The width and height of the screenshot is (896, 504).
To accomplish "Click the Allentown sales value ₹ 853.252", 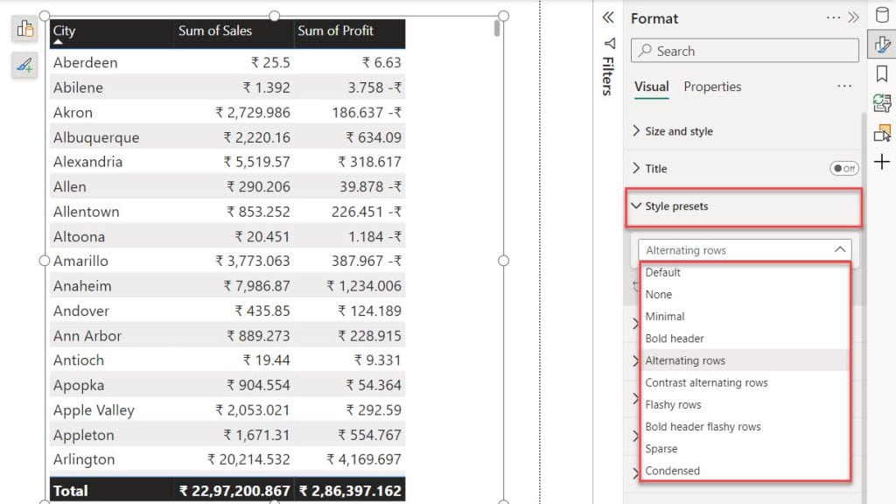I will point(258,212).
